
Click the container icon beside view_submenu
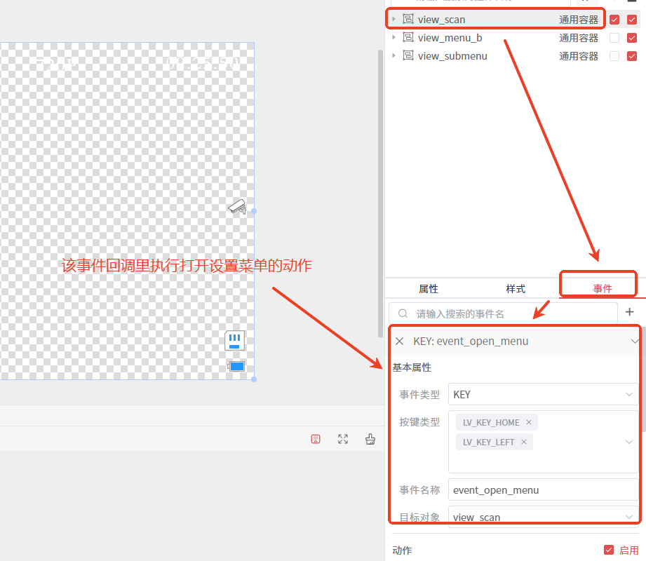click(x=408, y=55)
